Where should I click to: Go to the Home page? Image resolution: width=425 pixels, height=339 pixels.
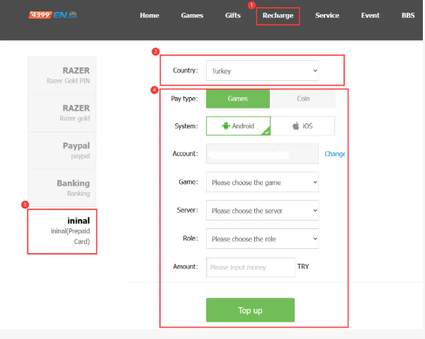pyautogui.click(x=149, y=16)
